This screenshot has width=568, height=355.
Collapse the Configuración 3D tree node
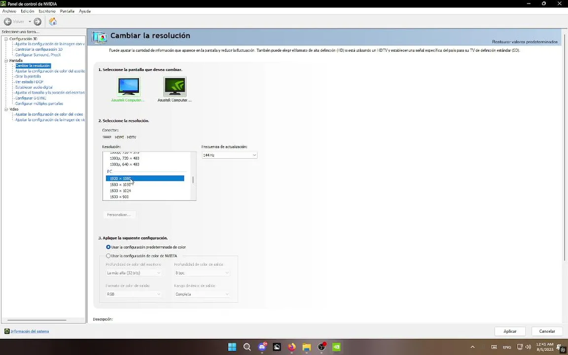6,39
